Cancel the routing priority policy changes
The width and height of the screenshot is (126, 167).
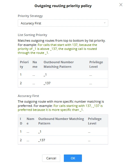pyautogui.click(x=51, y=158)
